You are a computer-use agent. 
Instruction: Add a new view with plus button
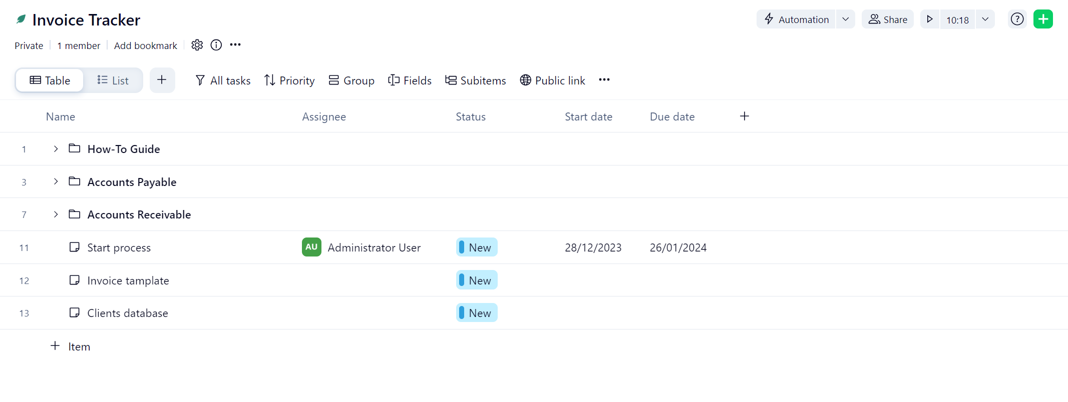[162, 80]
